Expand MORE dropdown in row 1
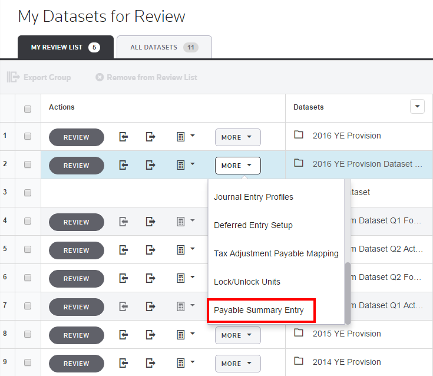 [x=237, y=137]
